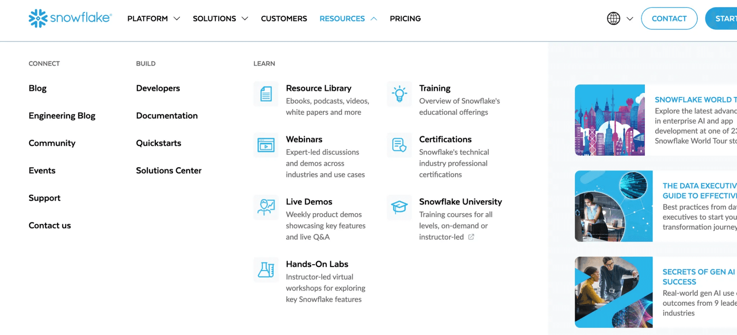This screenshot has width=737, height=335.
Task: Click the Webinars video window icon
Action: 266,145
